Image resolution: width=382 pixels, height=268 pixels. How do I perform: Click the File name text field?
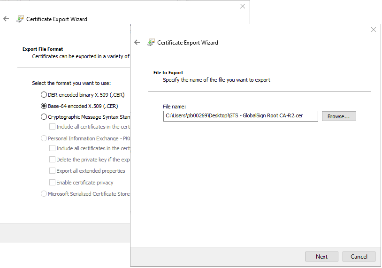[240, 116]
